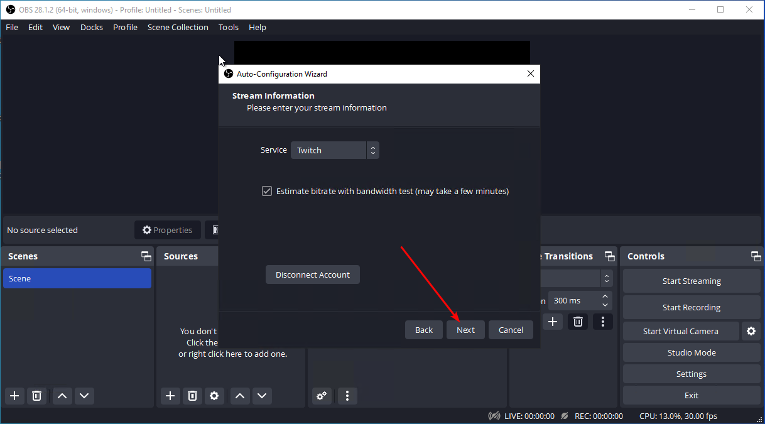
Task: Open advanced audio properties gears icon
Action: (322, 396)
